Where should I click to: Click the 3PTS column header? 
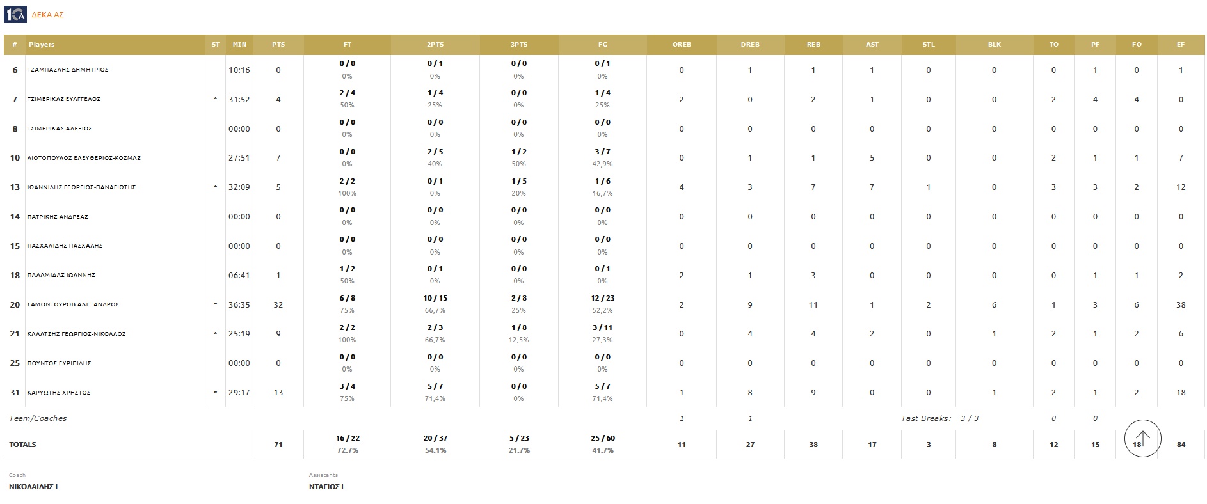tap(519, 45)
